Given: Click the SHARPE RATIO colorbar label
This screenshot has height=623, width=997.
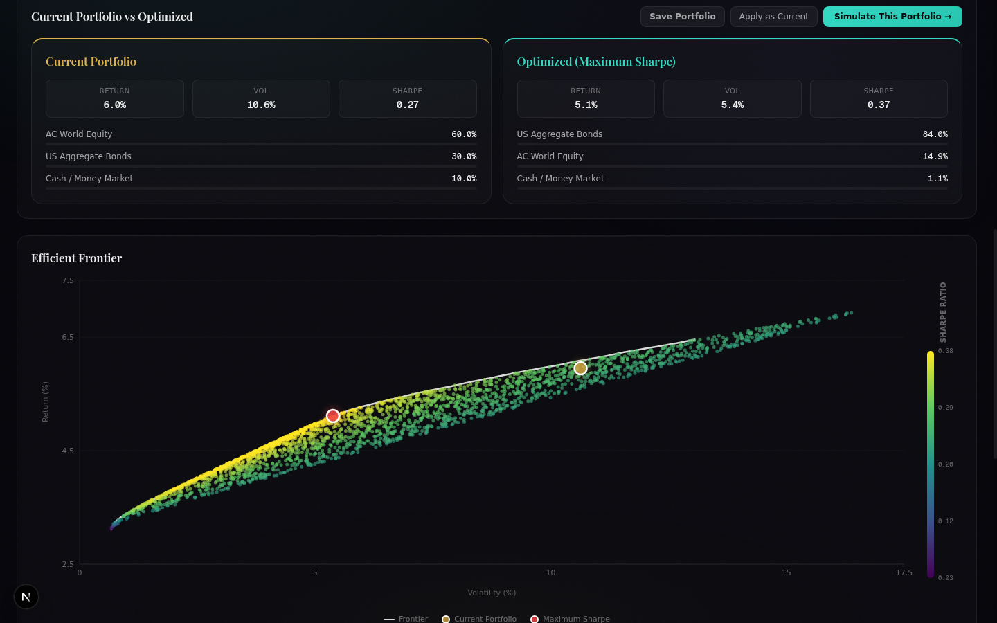Looking at the screenshot, I should [x=943, y=312].
